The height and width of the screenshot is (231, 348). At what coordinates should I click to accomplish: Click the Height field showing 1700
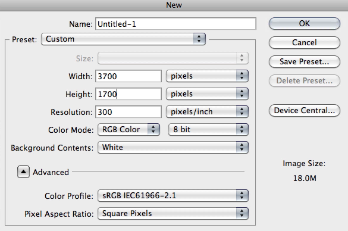click(128, 94)
